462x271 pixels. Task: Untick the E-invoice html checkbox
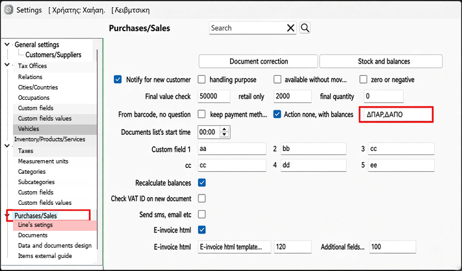(202, 230)
